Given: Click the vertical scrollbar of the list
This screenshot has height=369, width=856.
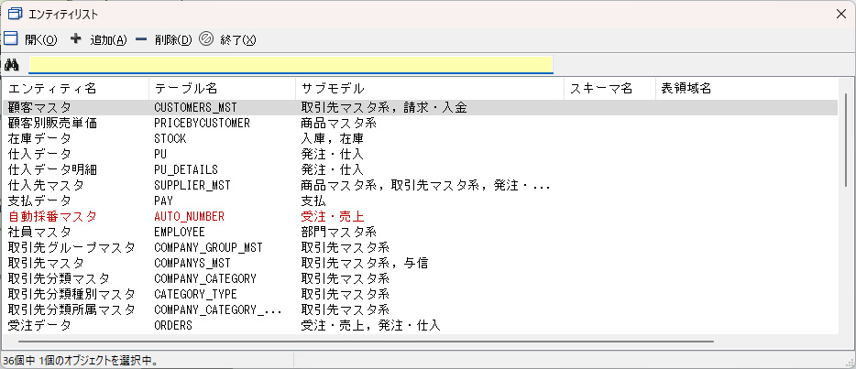Looking at the screenshot, I should [x=846, y=141].
